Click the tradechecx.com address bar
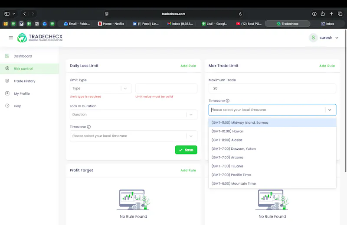 tap(173, 14)
